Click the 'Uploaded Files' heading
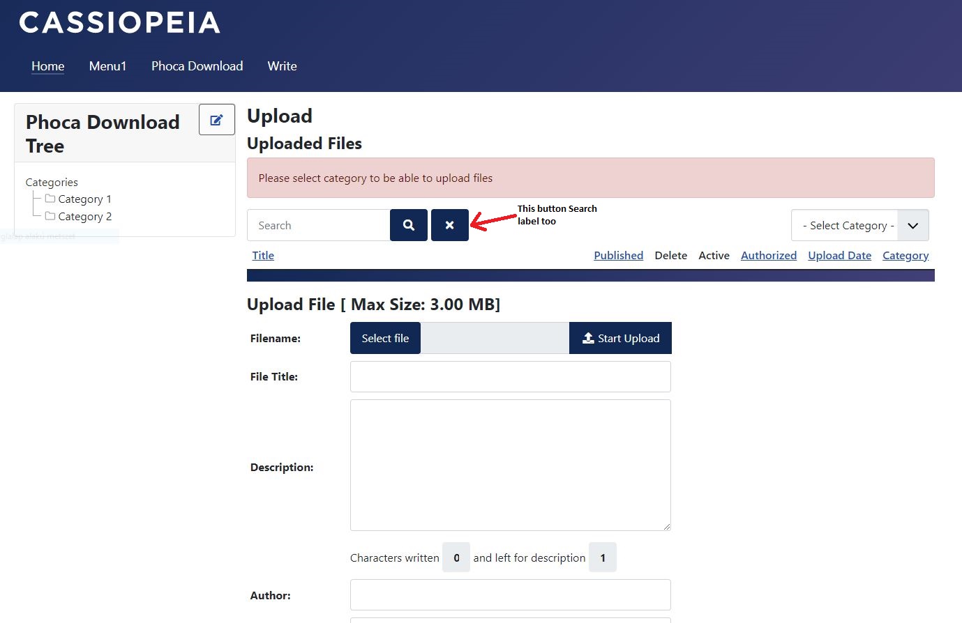This screenshot has height=623, width=962. (304, 144)
